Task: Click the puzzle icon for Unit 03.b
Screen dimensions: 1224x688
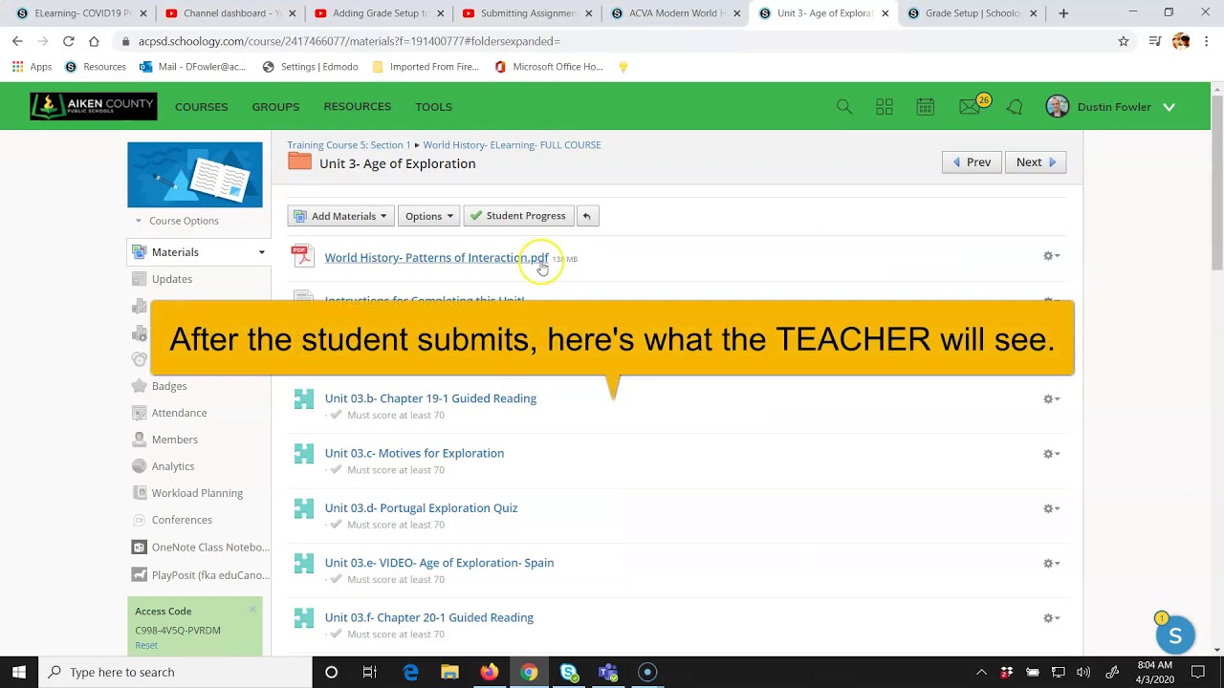Action: [304, 399]
